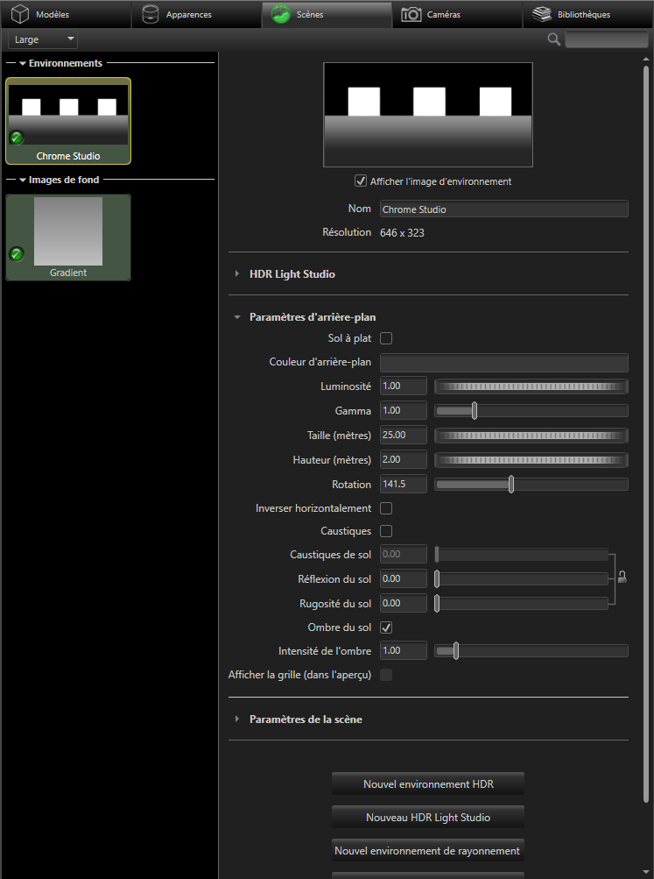Select the Scènes tab

tap(327, 15)
